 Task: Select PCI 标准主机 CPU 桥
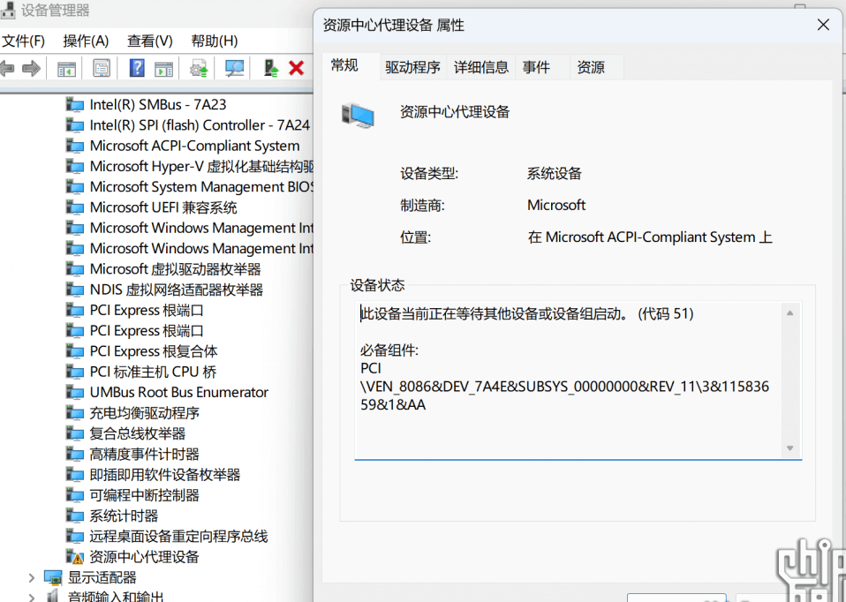point(154,372)
